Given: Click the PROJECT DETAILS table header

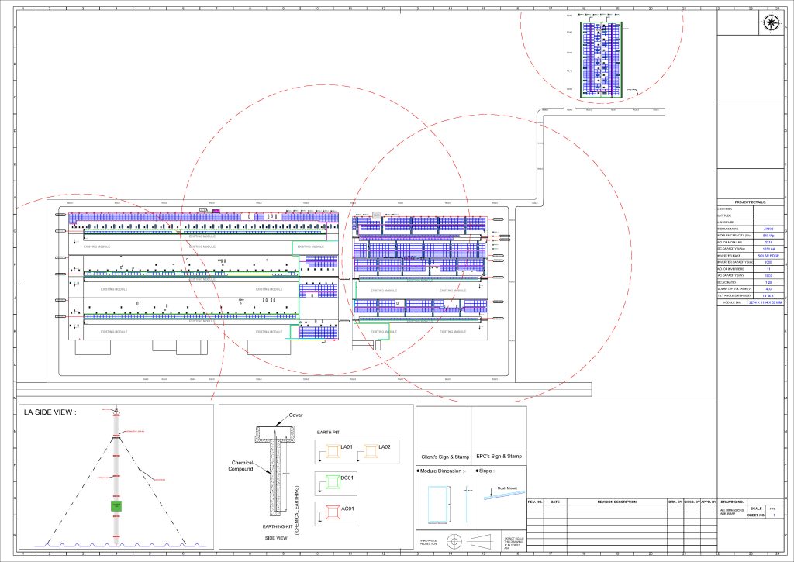Looking at the screenshot, I should click(751, 202).
